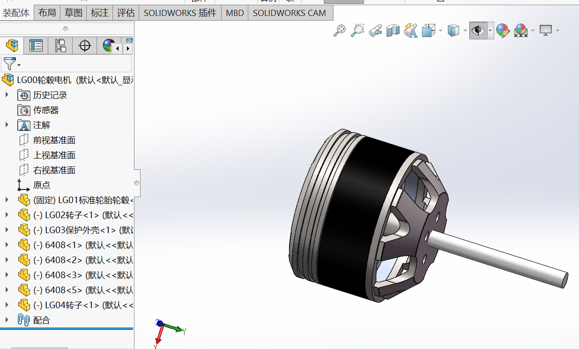Switch to the 标注 tab

99,13
